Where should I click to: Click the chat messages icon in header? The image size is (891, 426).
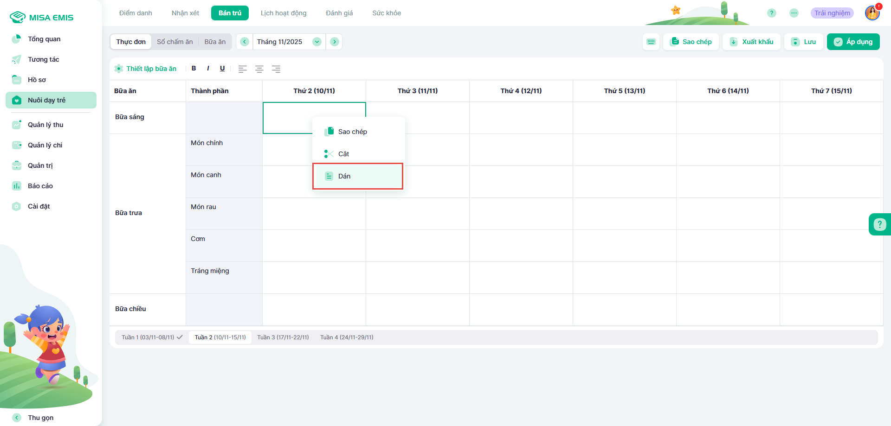794,13
